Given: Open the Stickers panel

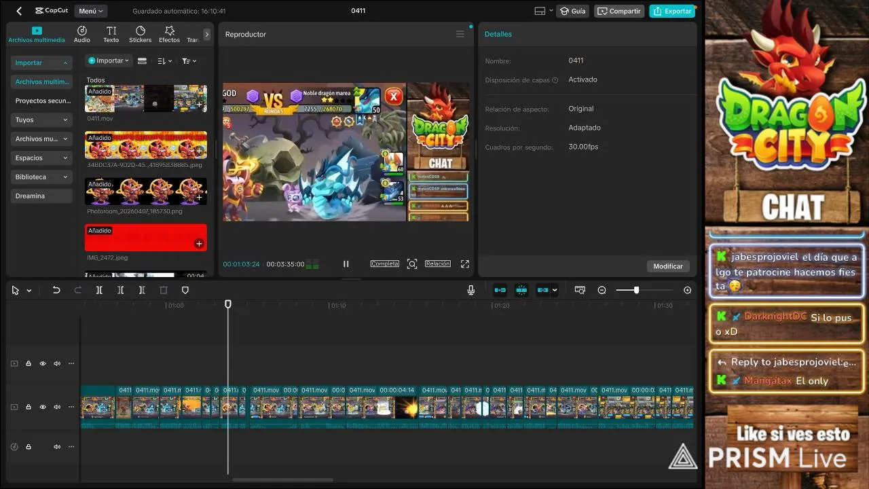Looking at the screenshot, I should point(141,34).
